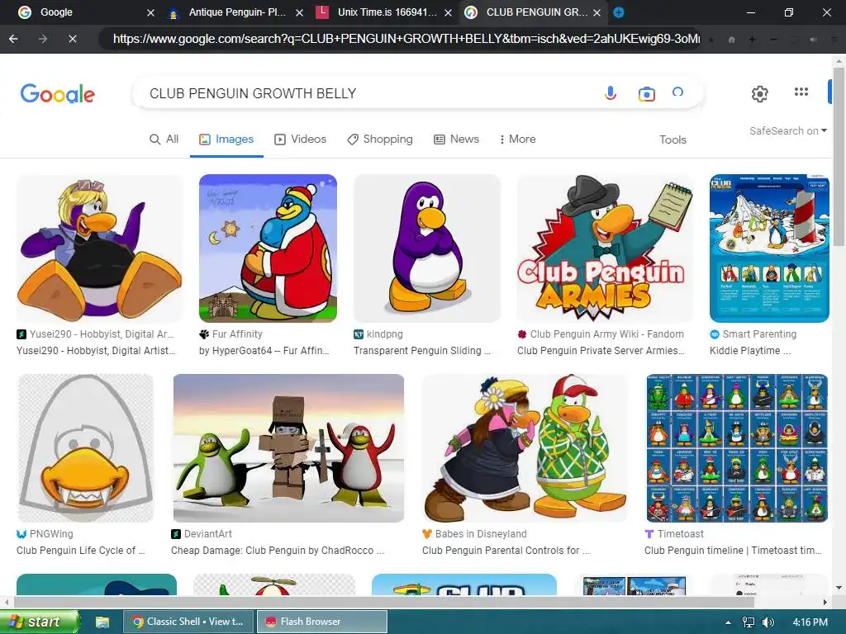Open the volume icon in system tray
Screen dimensions: 846x634
pyautogui.click(x=768, y=622)
